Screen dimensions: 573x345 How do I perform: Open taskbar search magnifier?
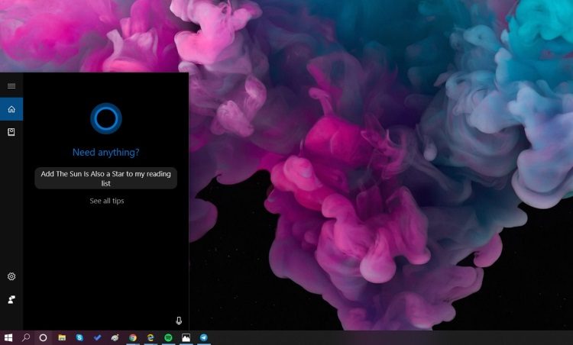pos(25,337)
